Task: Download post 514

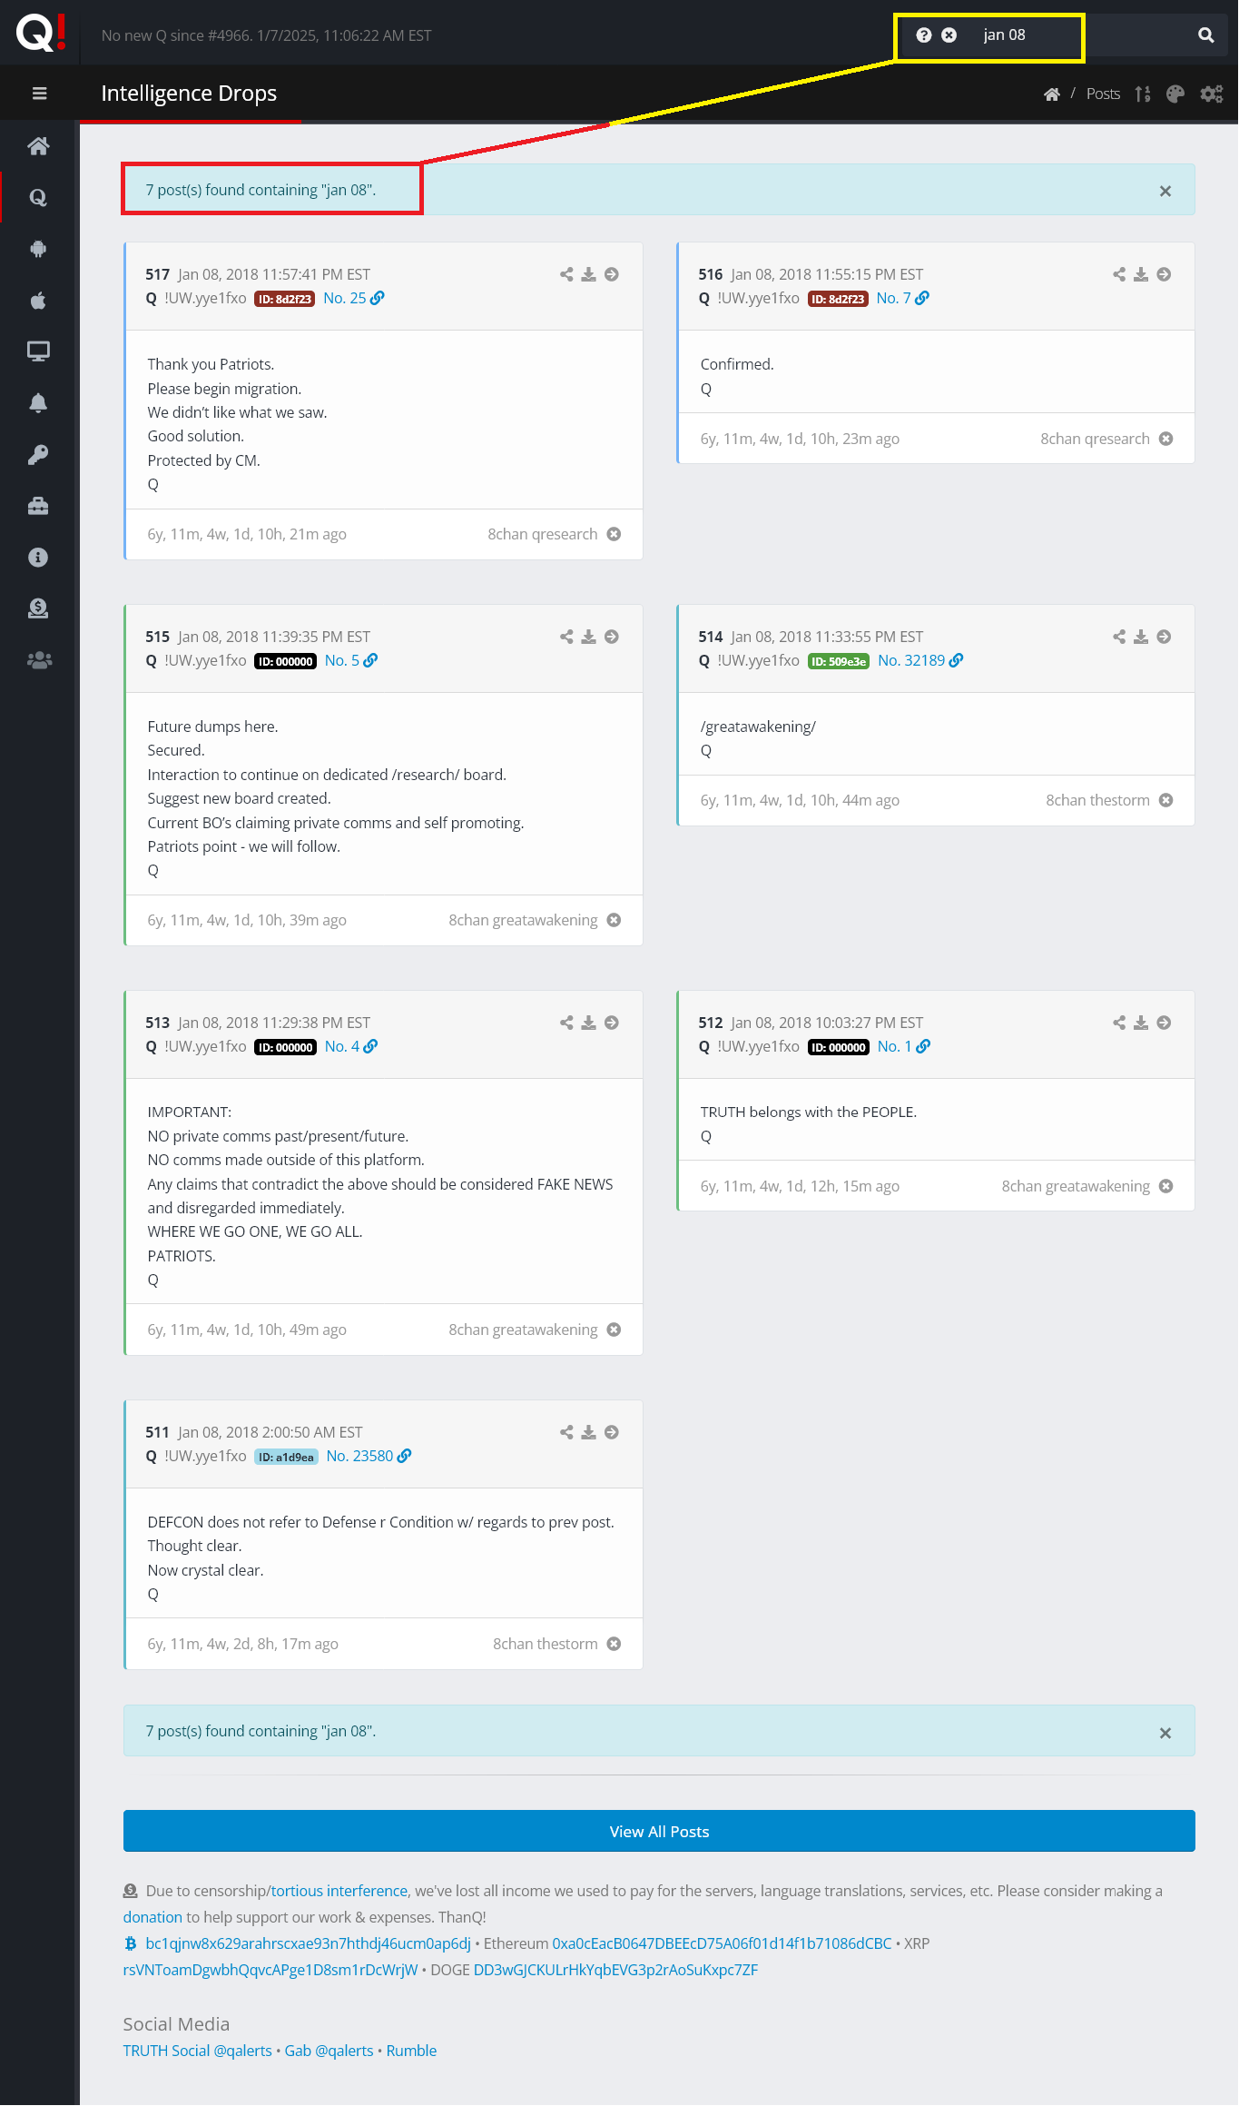Action: coord(1141,637)
